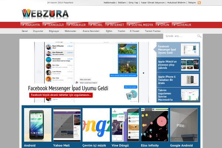Open the GÜVENLİK menu item
This screenshot has width=222, height=148.
point(182,25)
